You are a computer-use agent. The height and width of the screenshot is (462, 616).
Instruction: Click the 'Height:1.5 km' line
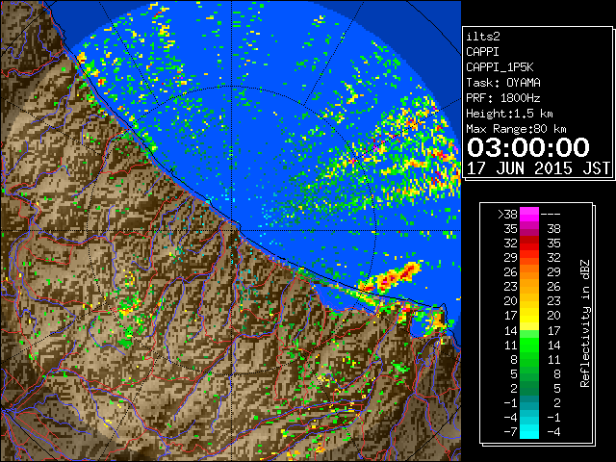click(509, 114)
